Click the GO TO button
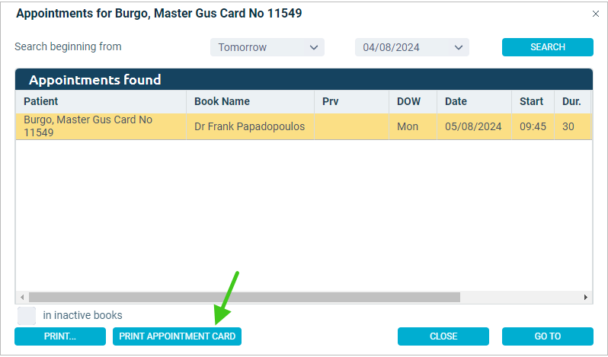This screenshot has width=608, height=357. 548,336
